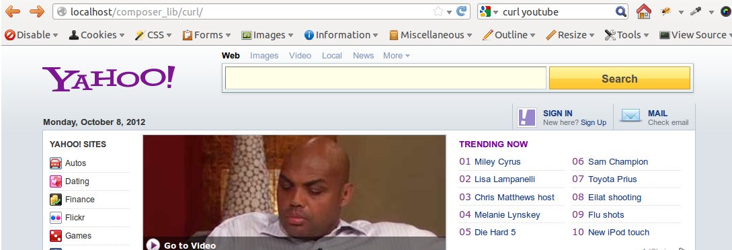Open the Autos site link
Image resolution: width=732 pixels, height=250 pixels.
(76, 163)
